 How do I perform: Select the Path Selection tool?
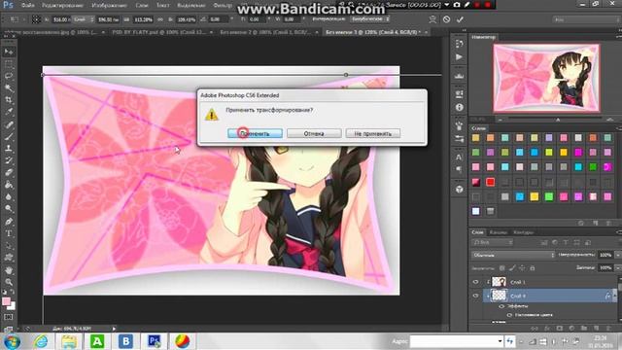point(9,245)
